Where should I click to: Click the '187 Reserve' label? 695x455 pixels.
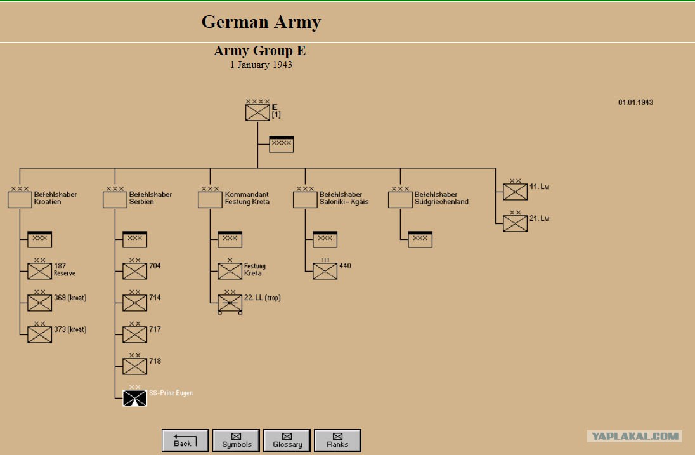tap(65, 270)
